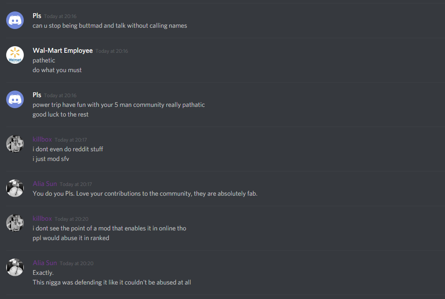Screen dimensions: 445x299
Task: Click Pls default Discord avatar at top
Action: 15,20
